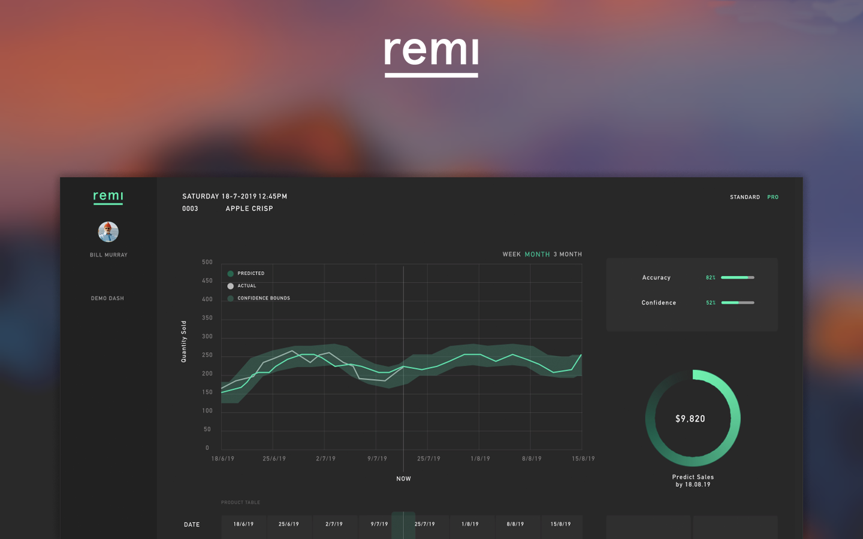
Task: Click the Predict Sales by 18.08.19 caption
Action: point(693,481)
